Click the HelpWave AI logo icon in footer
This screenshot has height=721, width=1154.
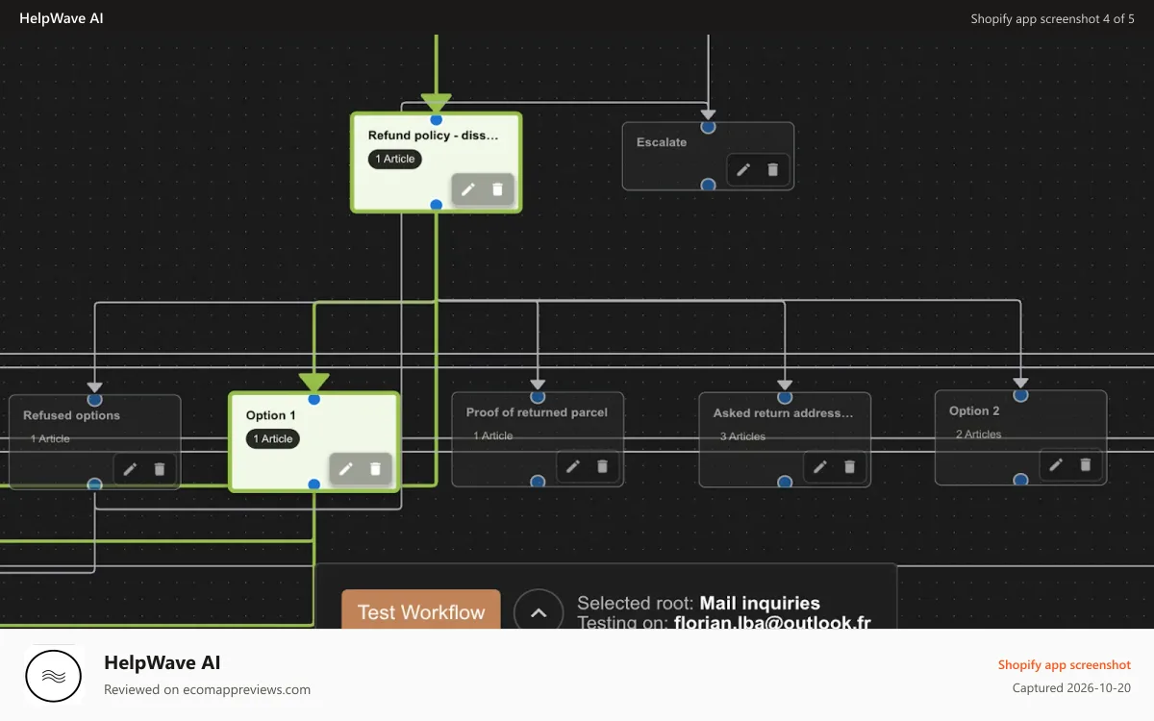(x=54, y=676)
